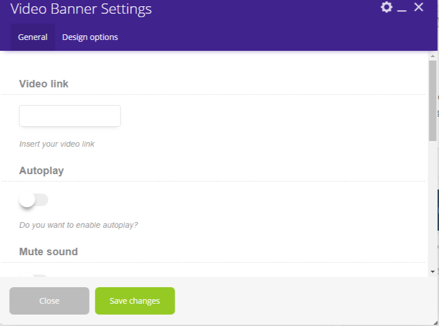Click the Mute sound section heading
This screenshot has height=326, width=439.
(x=49, y=252)
